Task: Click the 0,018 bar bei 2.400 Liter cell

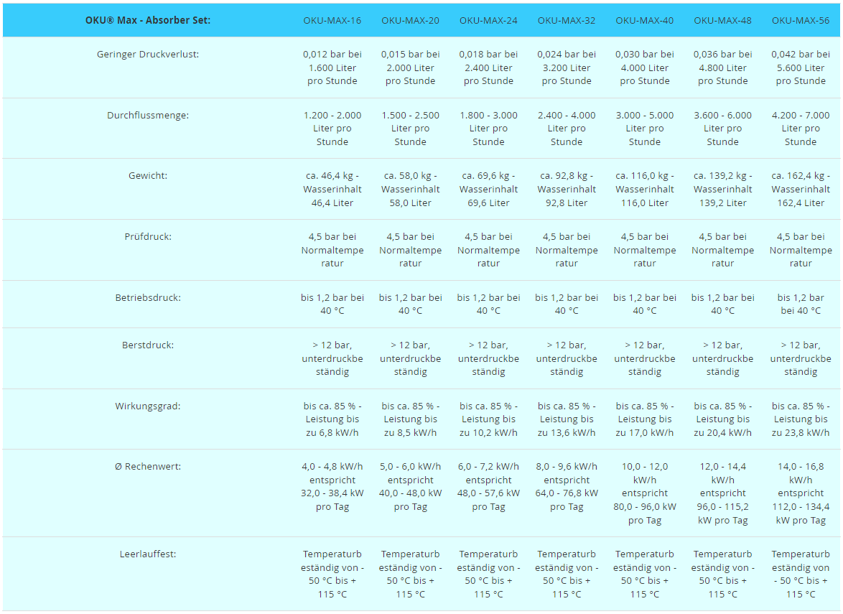Action: (488, 68)
